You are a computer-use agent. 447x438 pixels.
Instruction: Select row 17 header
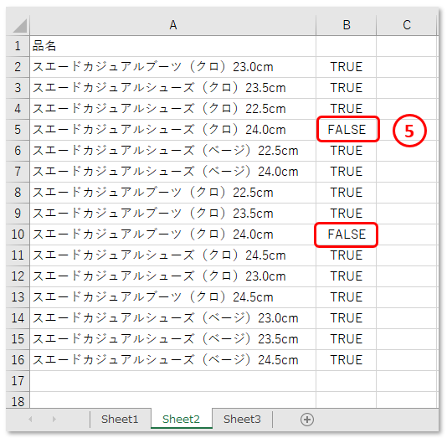click(18, 381)
